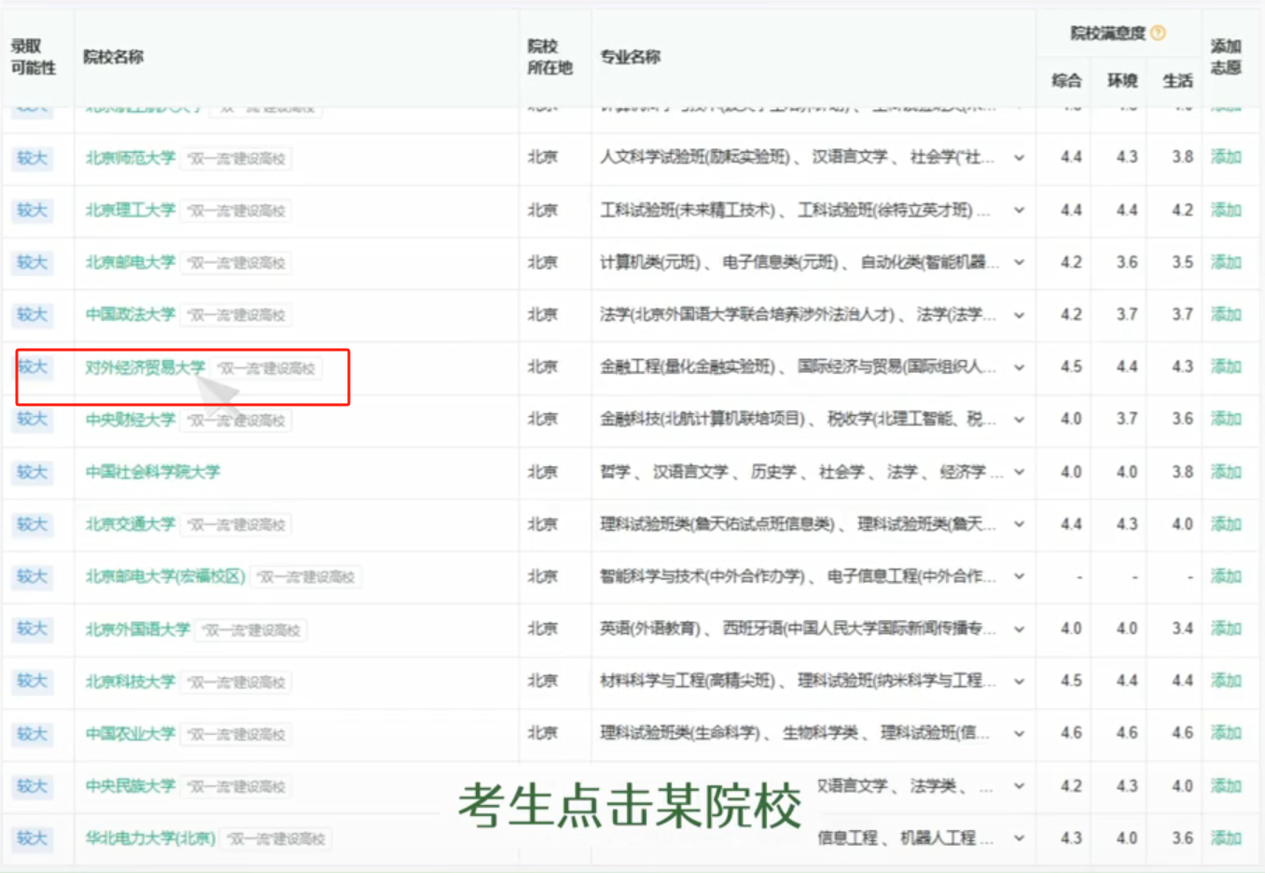Add 对外经济贸易大学 via its 添加 link
1265x873 pixels.
pos(1226,367)
